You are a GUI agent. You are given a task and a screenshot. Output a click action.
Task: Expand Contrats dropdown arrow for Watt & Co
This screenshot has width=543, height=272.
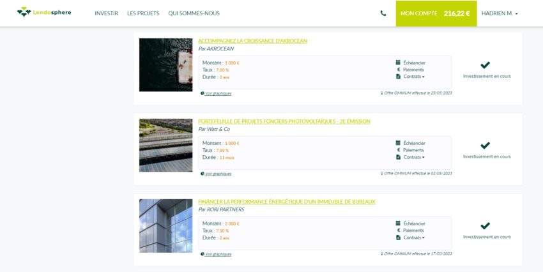423,158
